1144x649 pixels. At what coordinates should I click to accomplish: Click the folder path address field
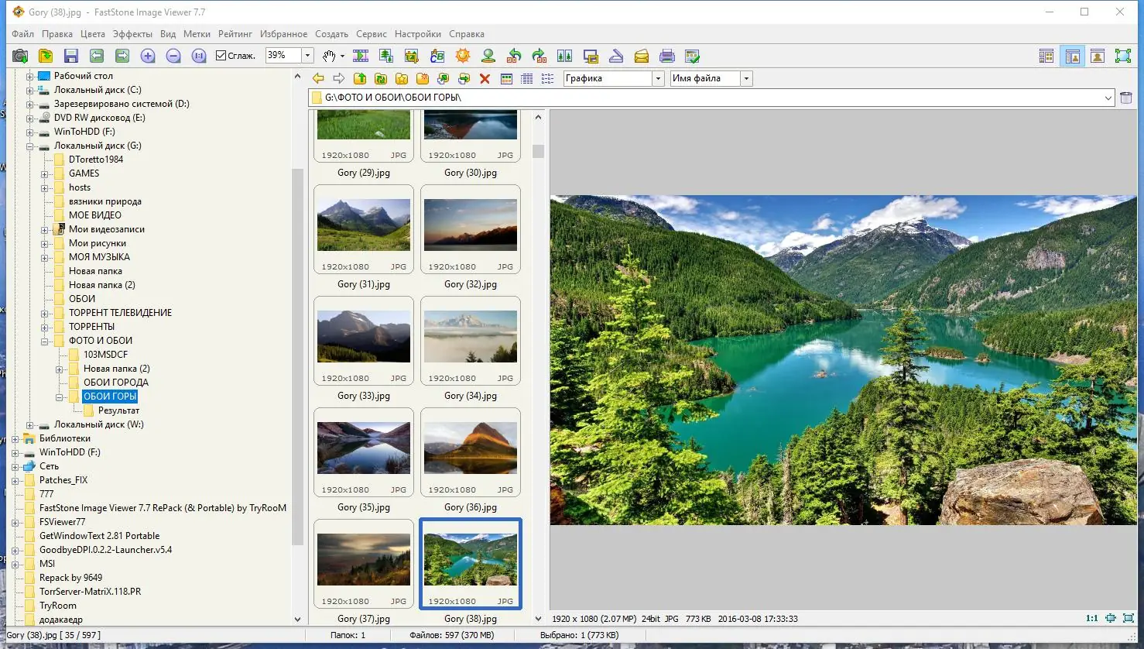coord(711,98)
